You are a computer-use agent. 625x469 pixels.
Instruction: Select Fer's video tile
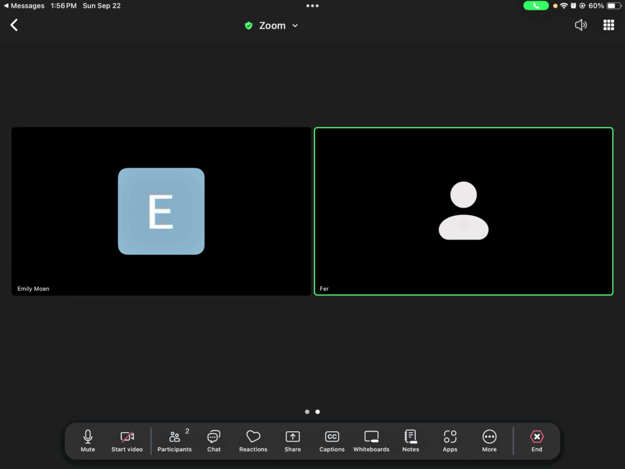point(463,211)
